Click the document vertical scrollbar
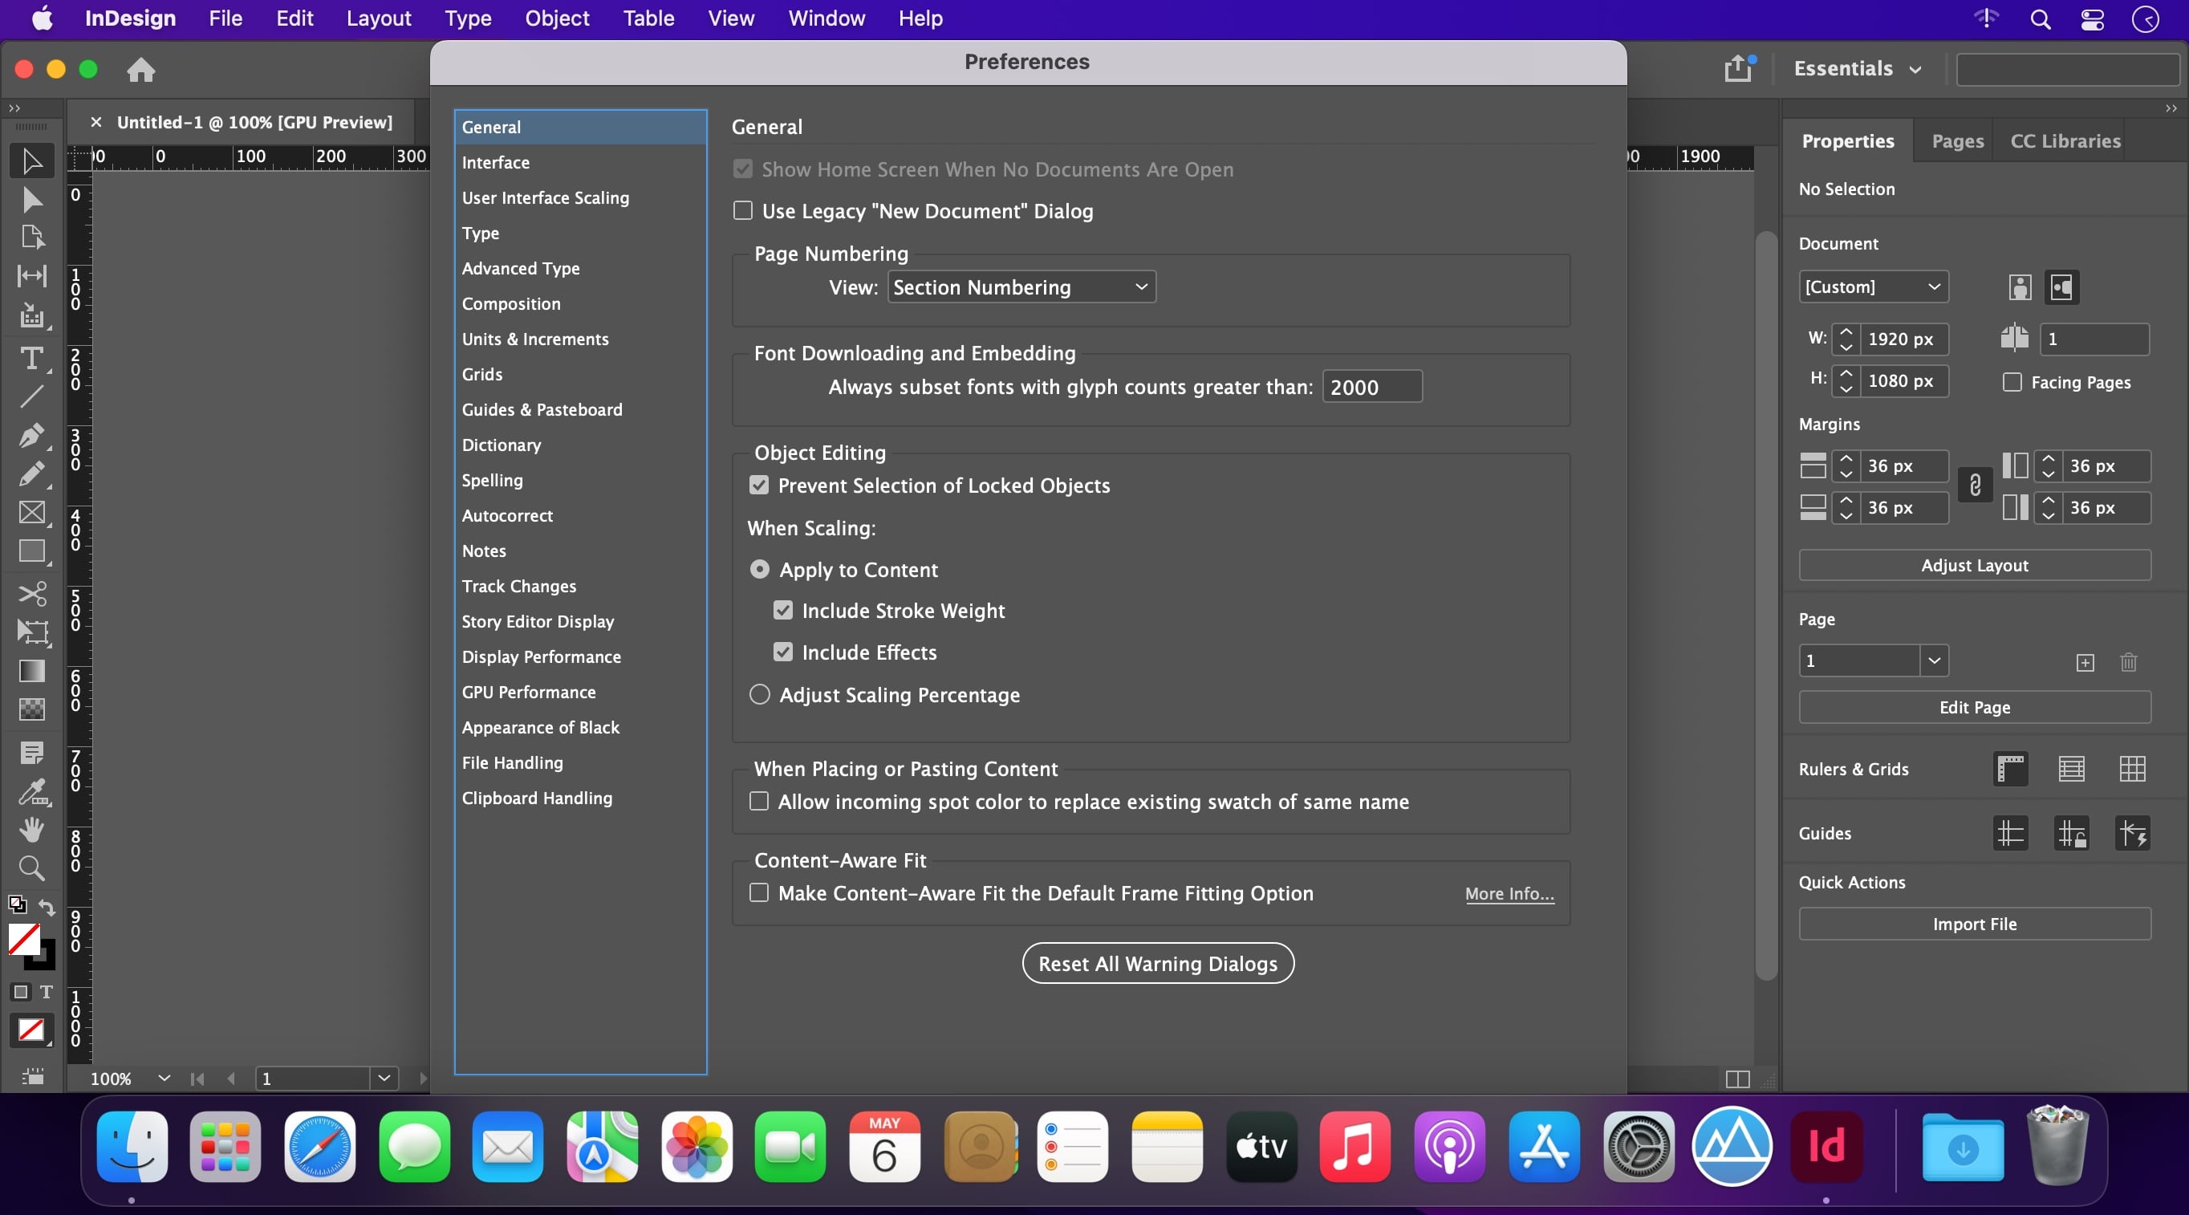Screen dimensions: 2189x1215 coord(1766,605)
